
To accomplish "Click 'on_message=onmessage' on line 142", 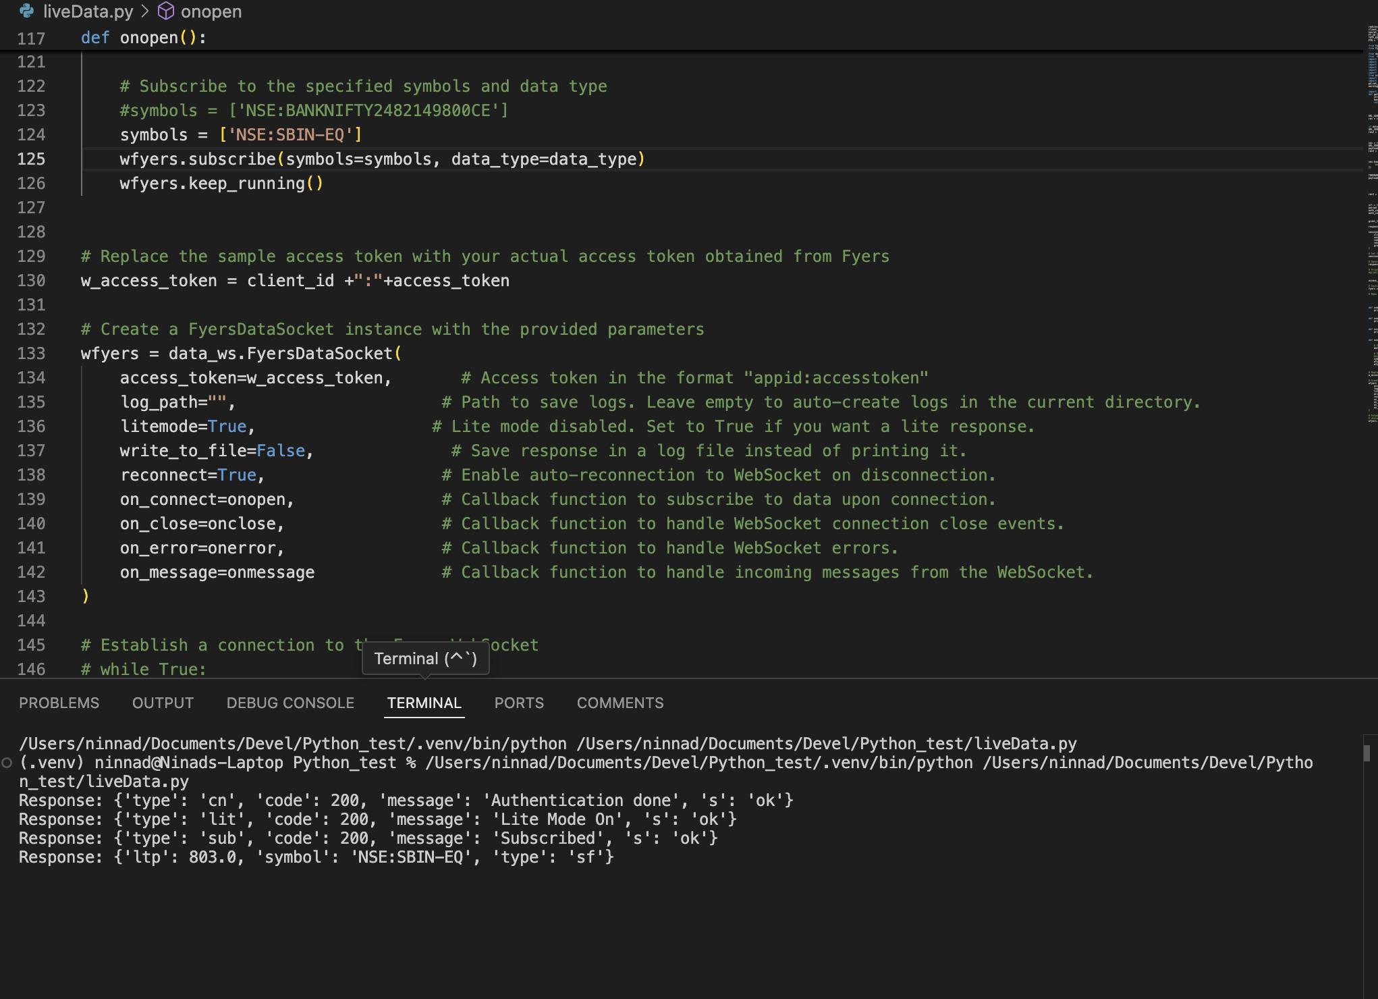I will tap(217, 572).
